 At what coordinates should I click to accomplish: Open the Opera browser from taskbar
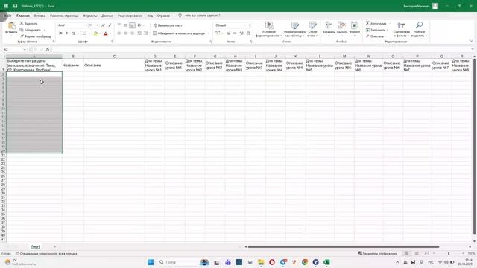tap(272, 262)
